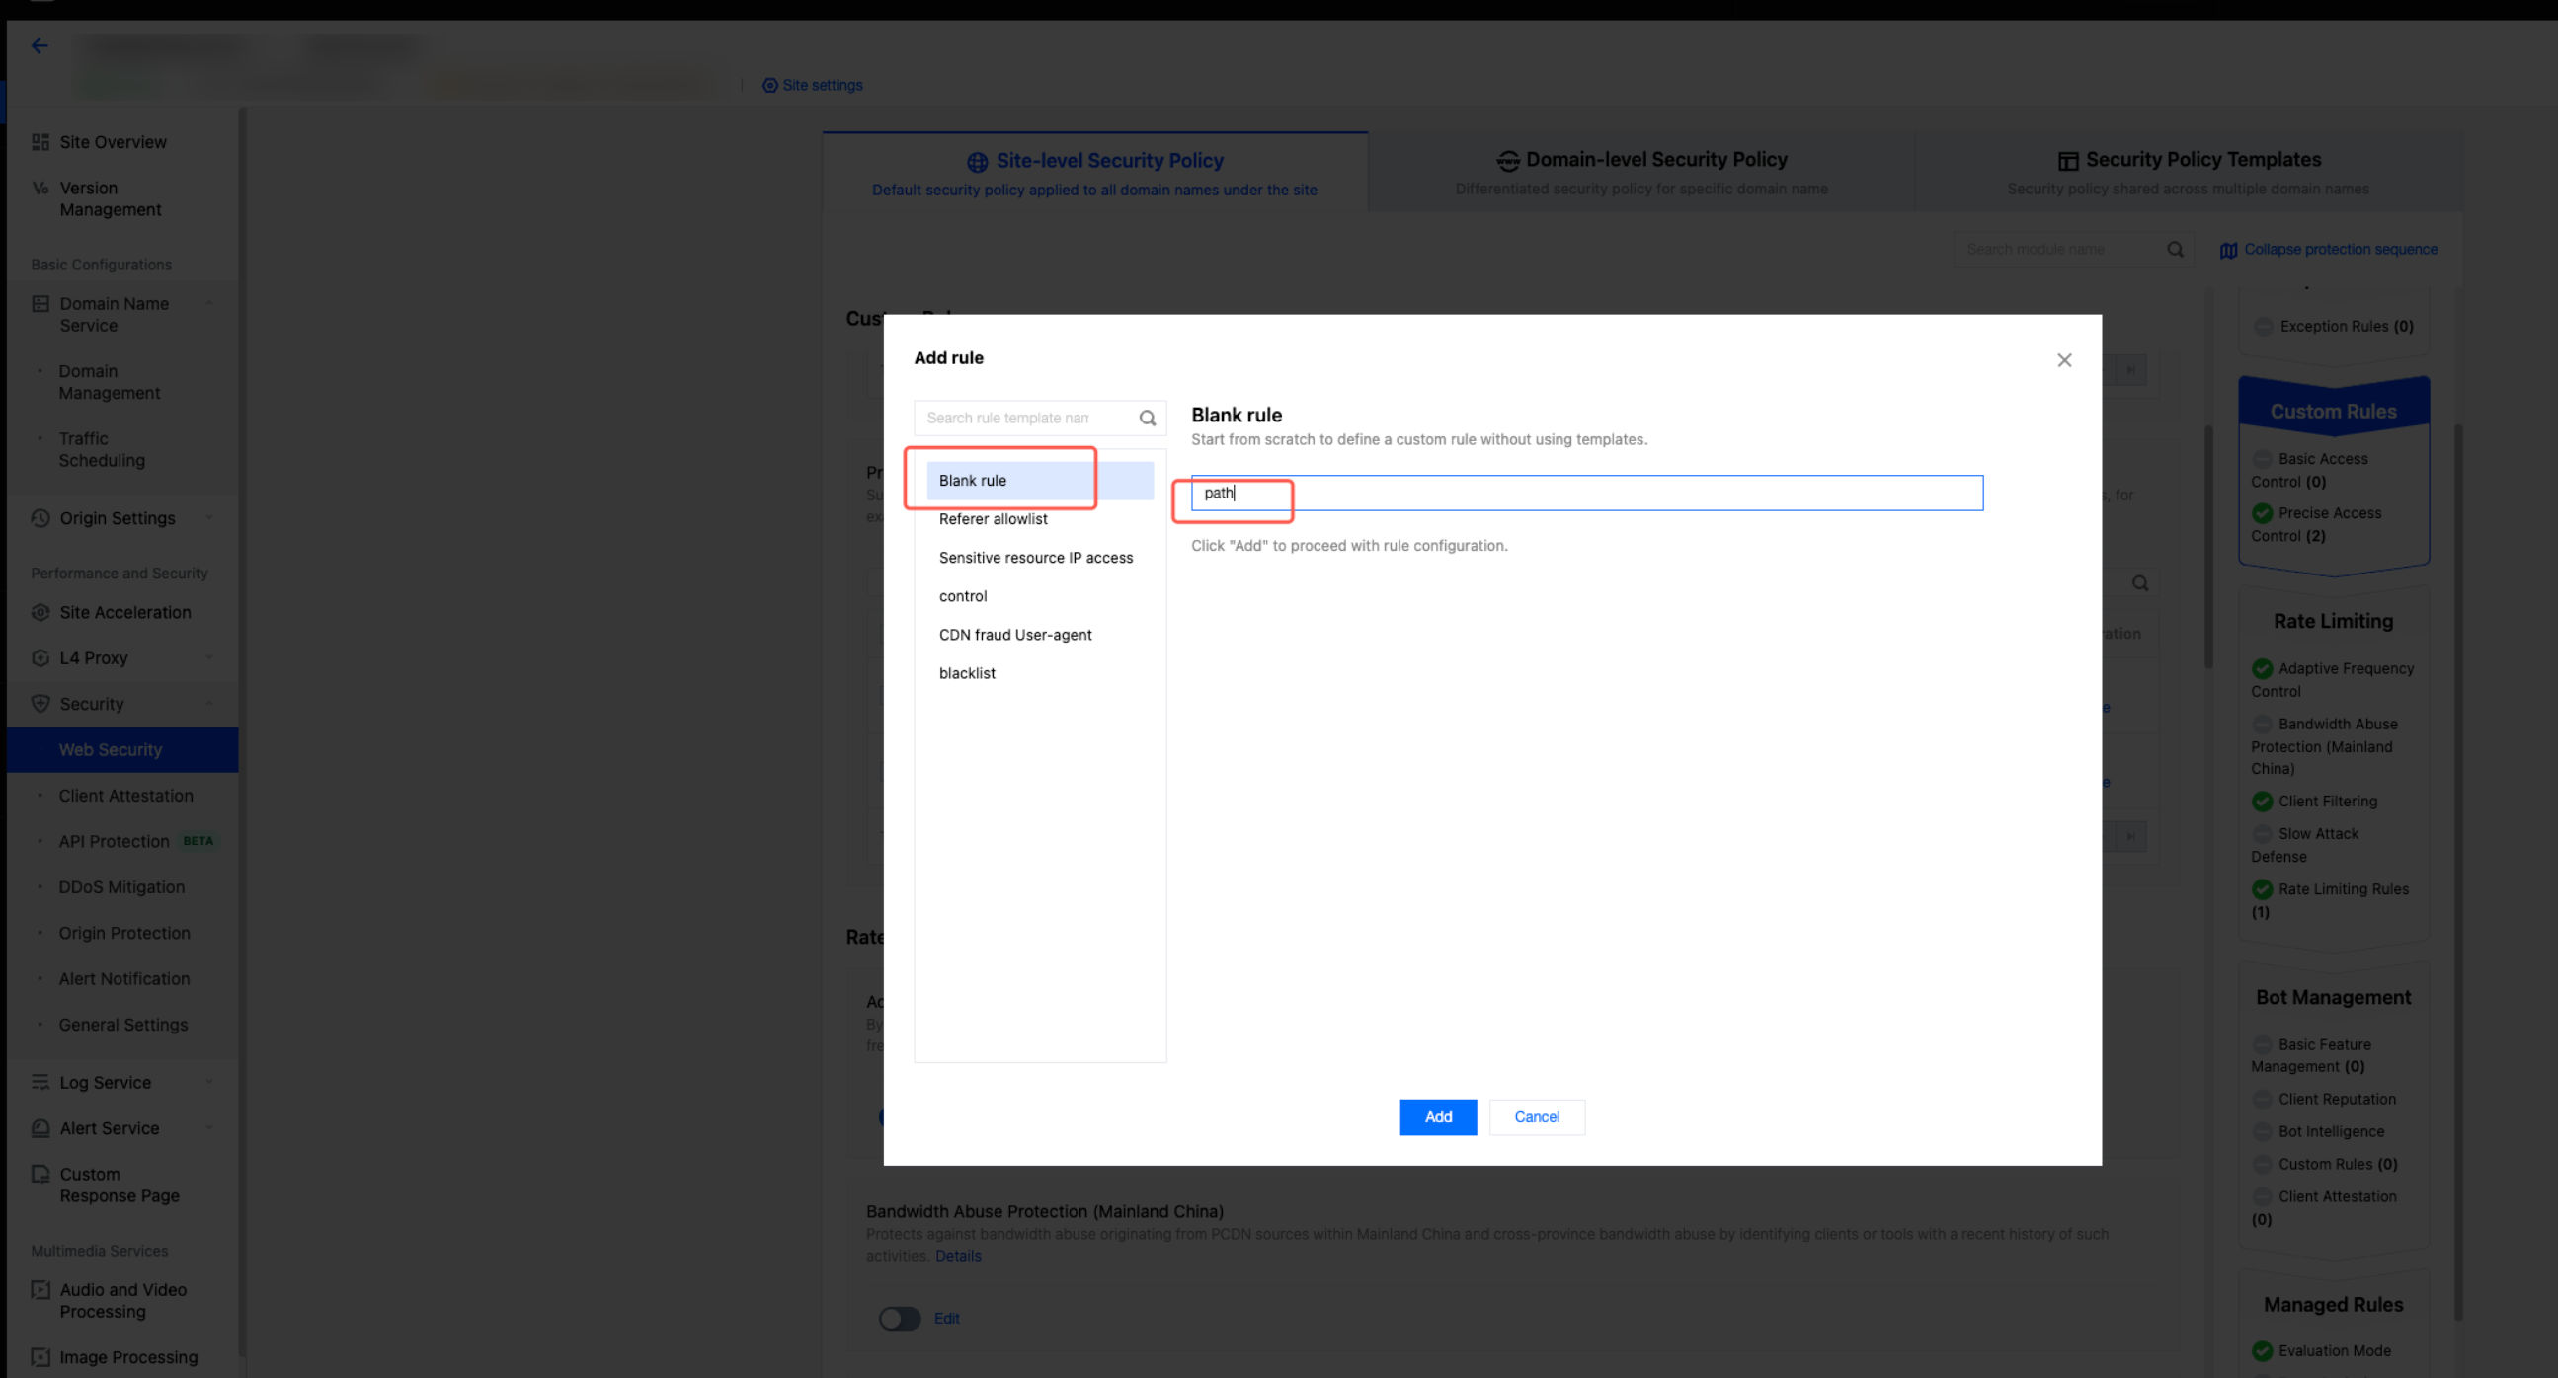The height and width of the screenshot is (1378, 2558).
Task: Expand the Origin Settings menu chevron
Action: pyautogui.click(x=209, y=517)
